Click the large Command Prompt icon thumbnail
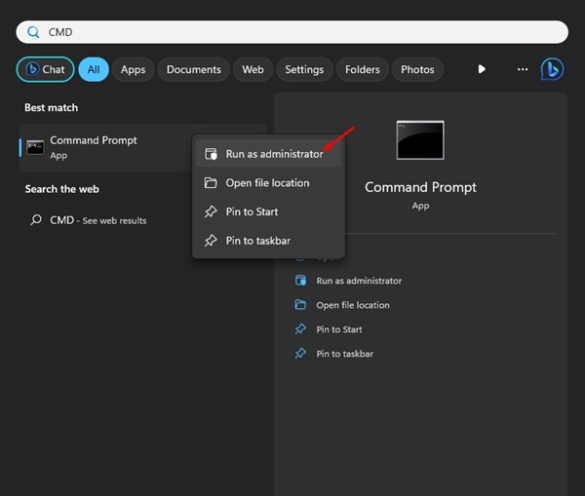The height and width of the screenshot is (496, 585). point(420,140)
